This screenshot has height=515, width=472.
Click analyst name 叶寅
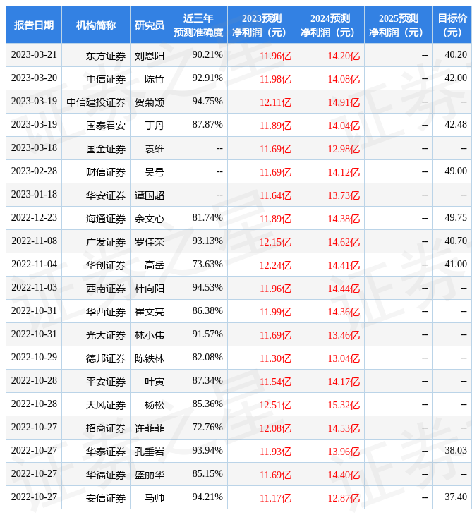click(x=155, y=382)
